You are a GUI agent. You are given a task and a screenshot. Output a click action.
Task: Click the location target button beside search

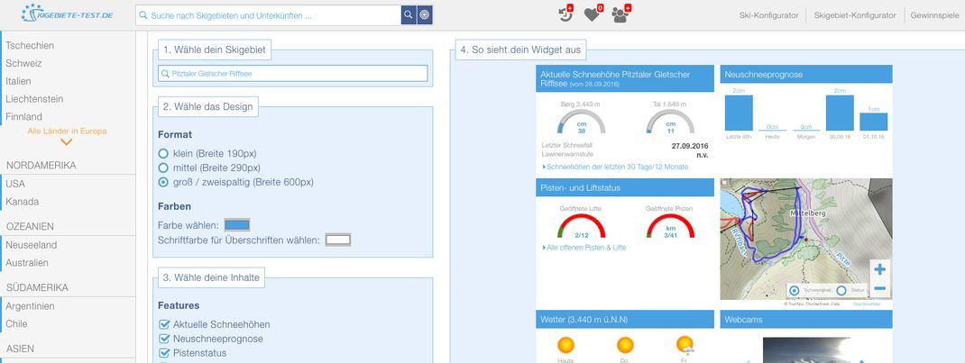425,15
